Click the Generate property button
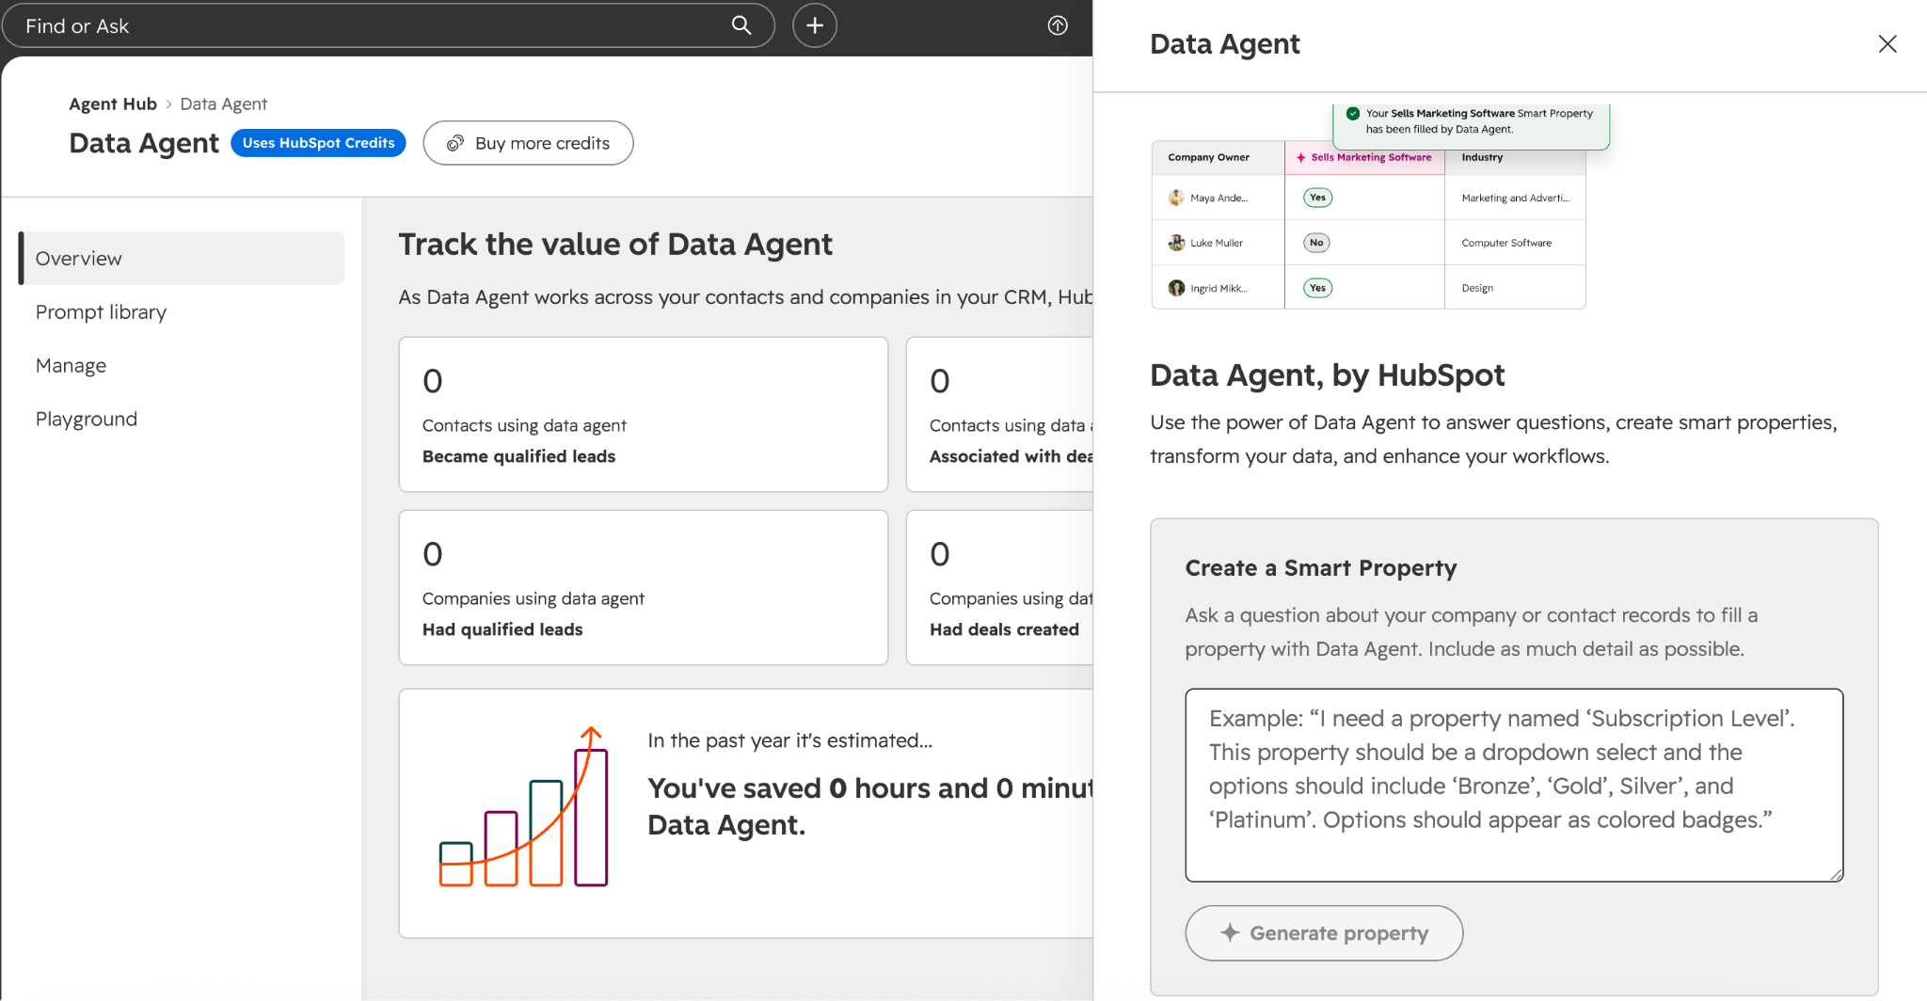The height and width of the screenshot is (1001, 1927). [x=1324, y=933]
